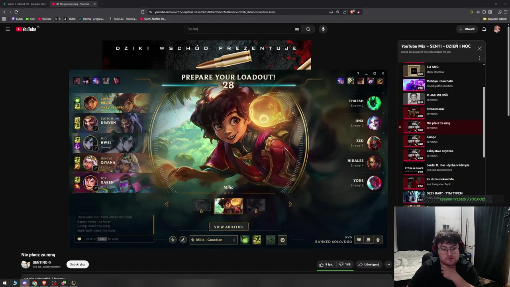Open Twitch bookmark in bookmarks bar
The width and height of the screenshot is (510, 287).
pos(17,19)
